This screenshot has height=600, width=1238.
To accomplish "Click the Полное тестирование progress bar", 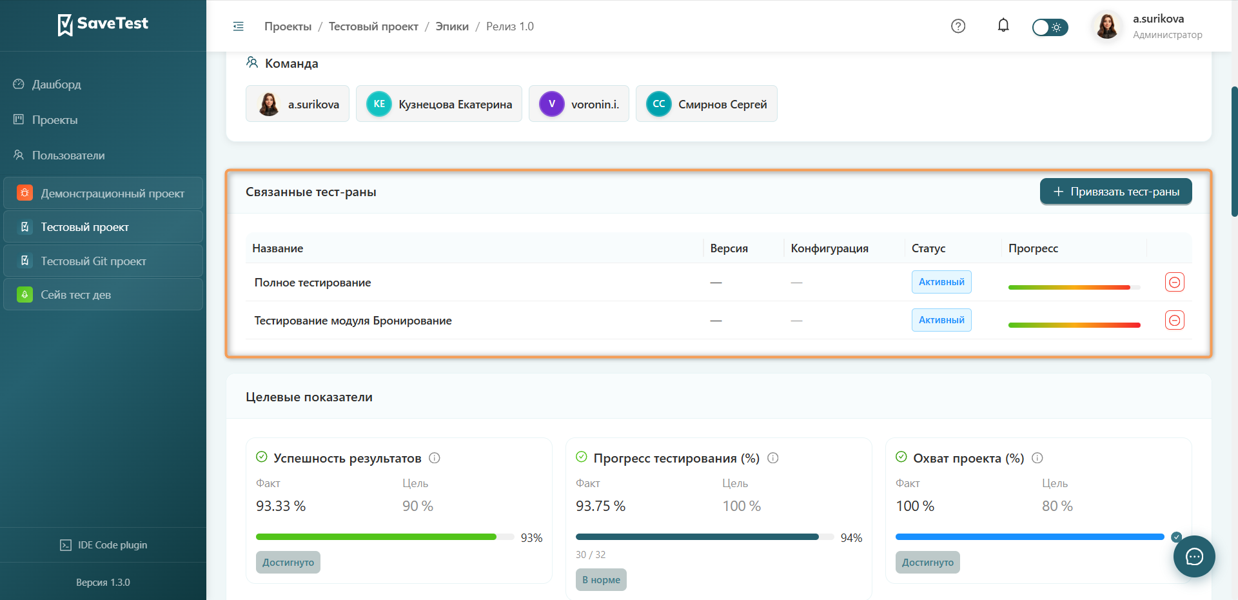I will pyautogui.click(x=1074, y=287).
